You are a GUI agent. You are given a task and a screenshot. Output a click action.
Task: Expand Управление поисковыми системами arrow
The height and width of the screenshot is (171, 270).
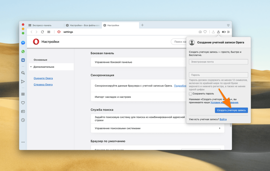tap(220, 128)
